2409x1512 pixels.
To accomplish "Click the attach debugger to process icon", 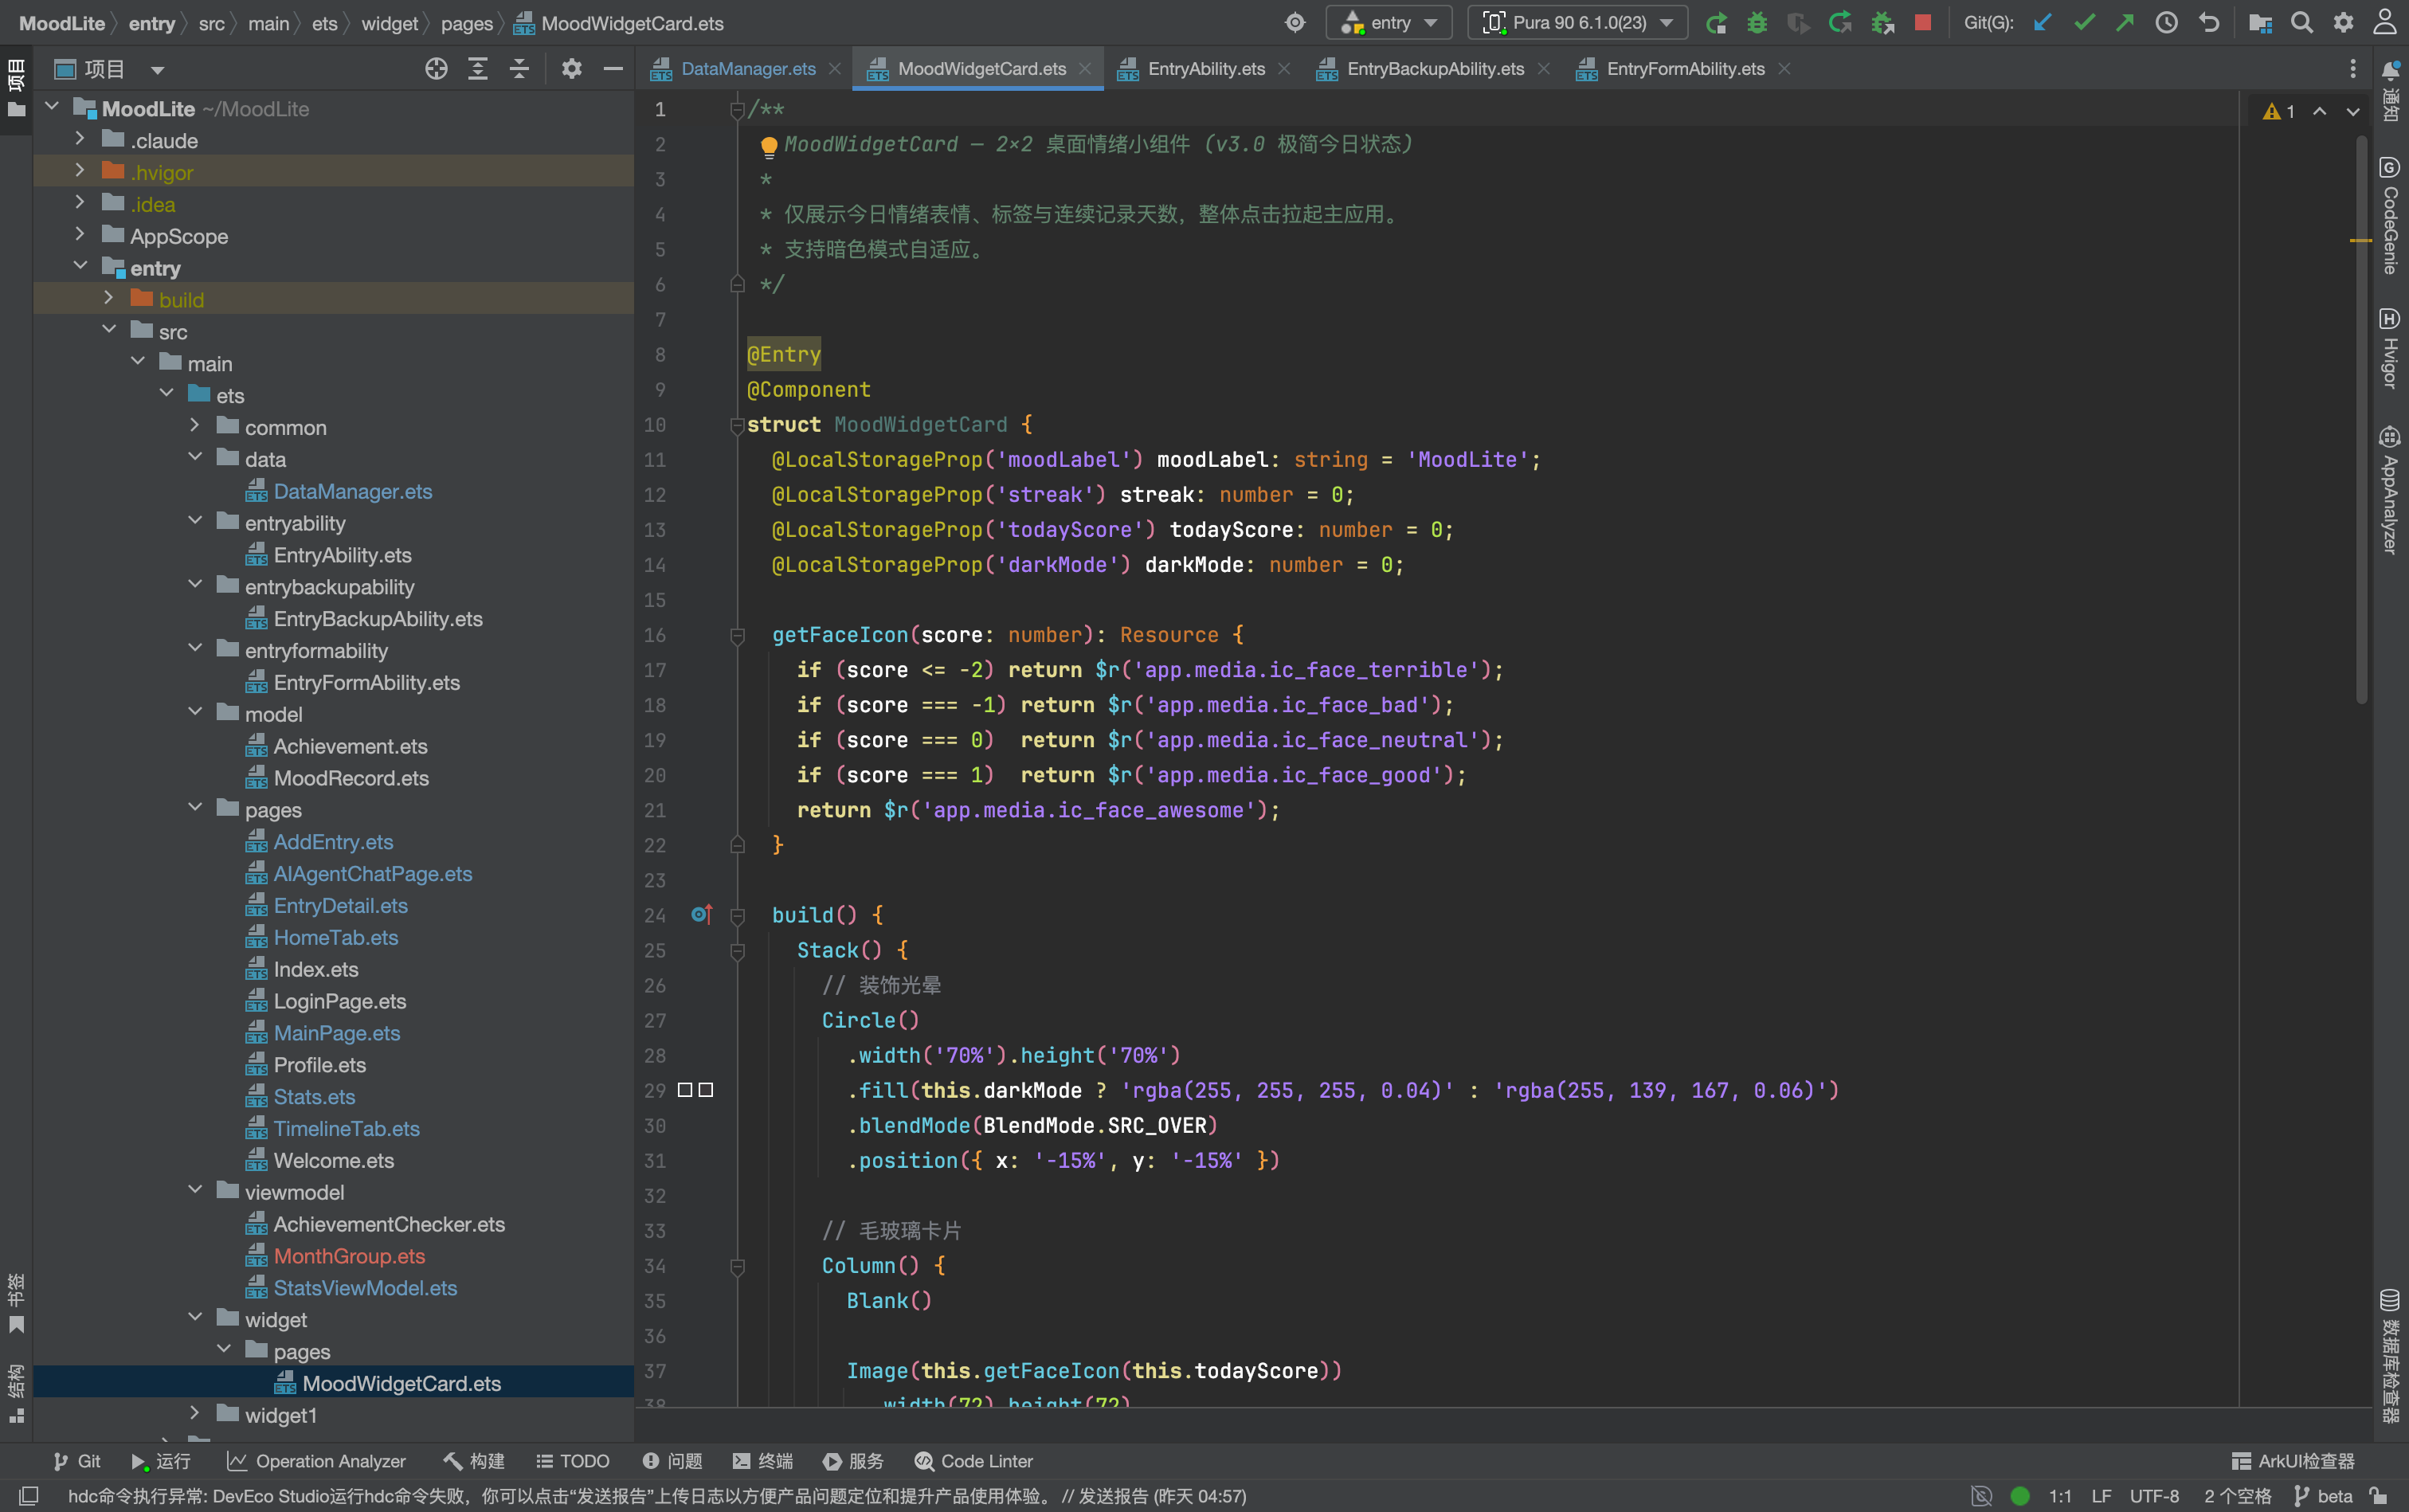I will pos(1882,23).
